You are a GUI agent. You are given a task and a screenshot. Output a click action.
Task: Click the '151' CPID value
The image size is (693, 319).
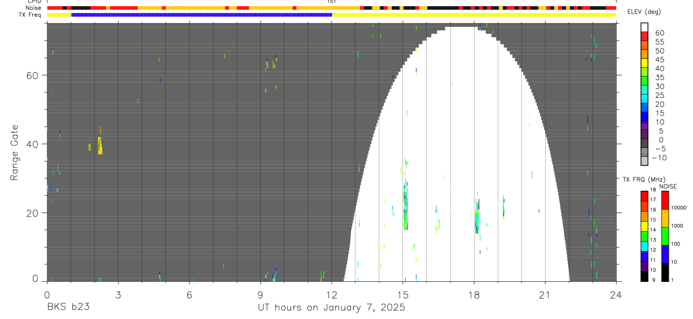pyautogui.click(x=331, y=2)
